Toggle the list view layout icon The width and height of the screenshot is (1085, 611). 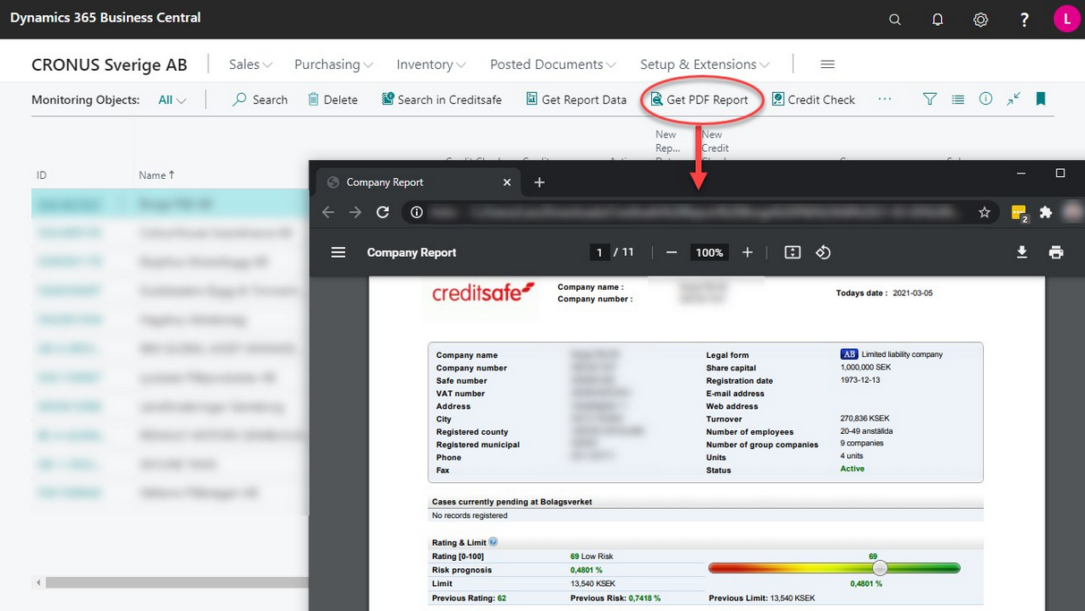coord(958,99)
